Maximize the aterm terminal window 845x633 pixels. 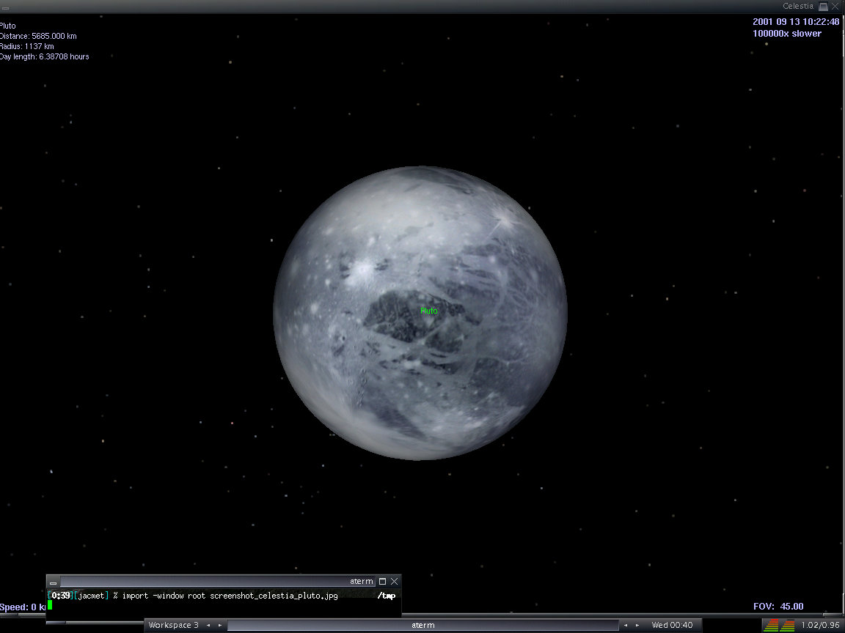382,581
